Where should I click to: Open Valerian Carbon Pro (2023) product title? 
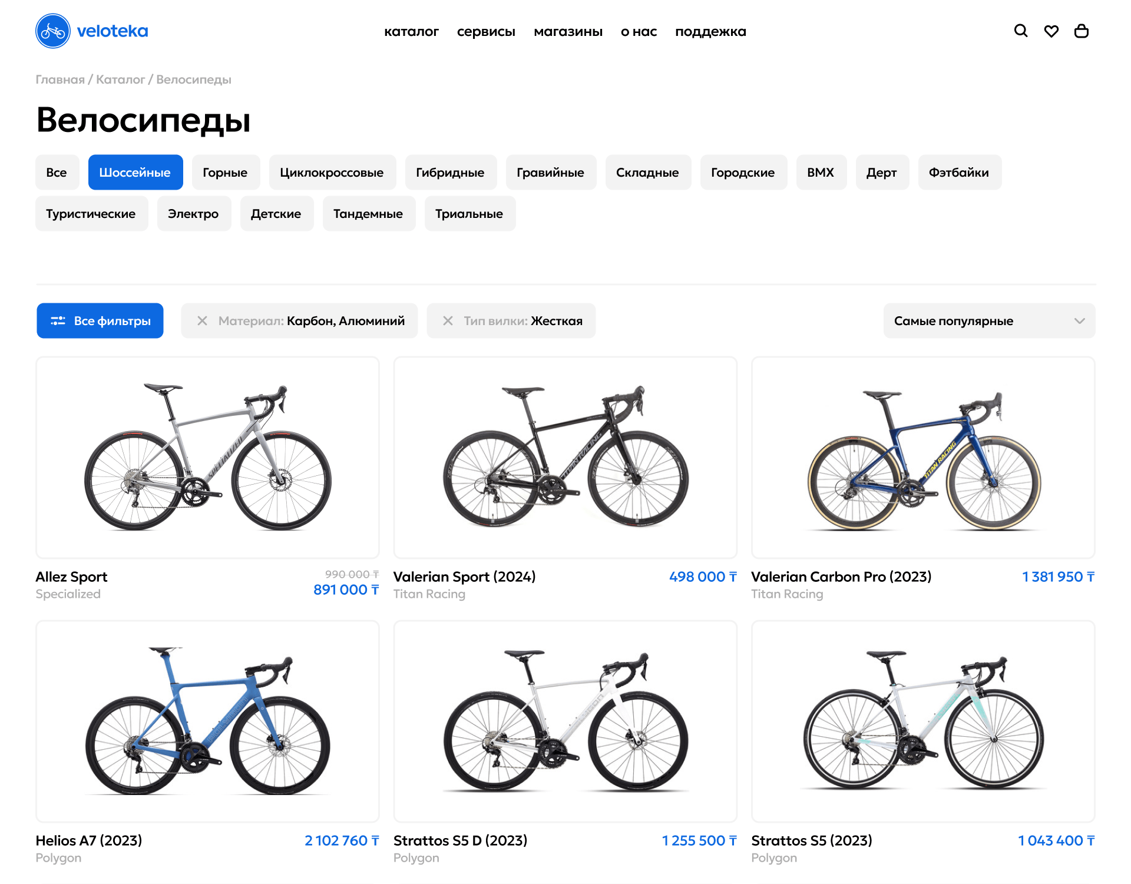point(841,577)
